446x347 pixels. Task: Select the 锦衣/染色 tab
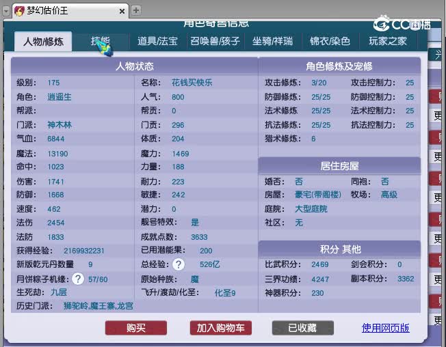(330, 42)
